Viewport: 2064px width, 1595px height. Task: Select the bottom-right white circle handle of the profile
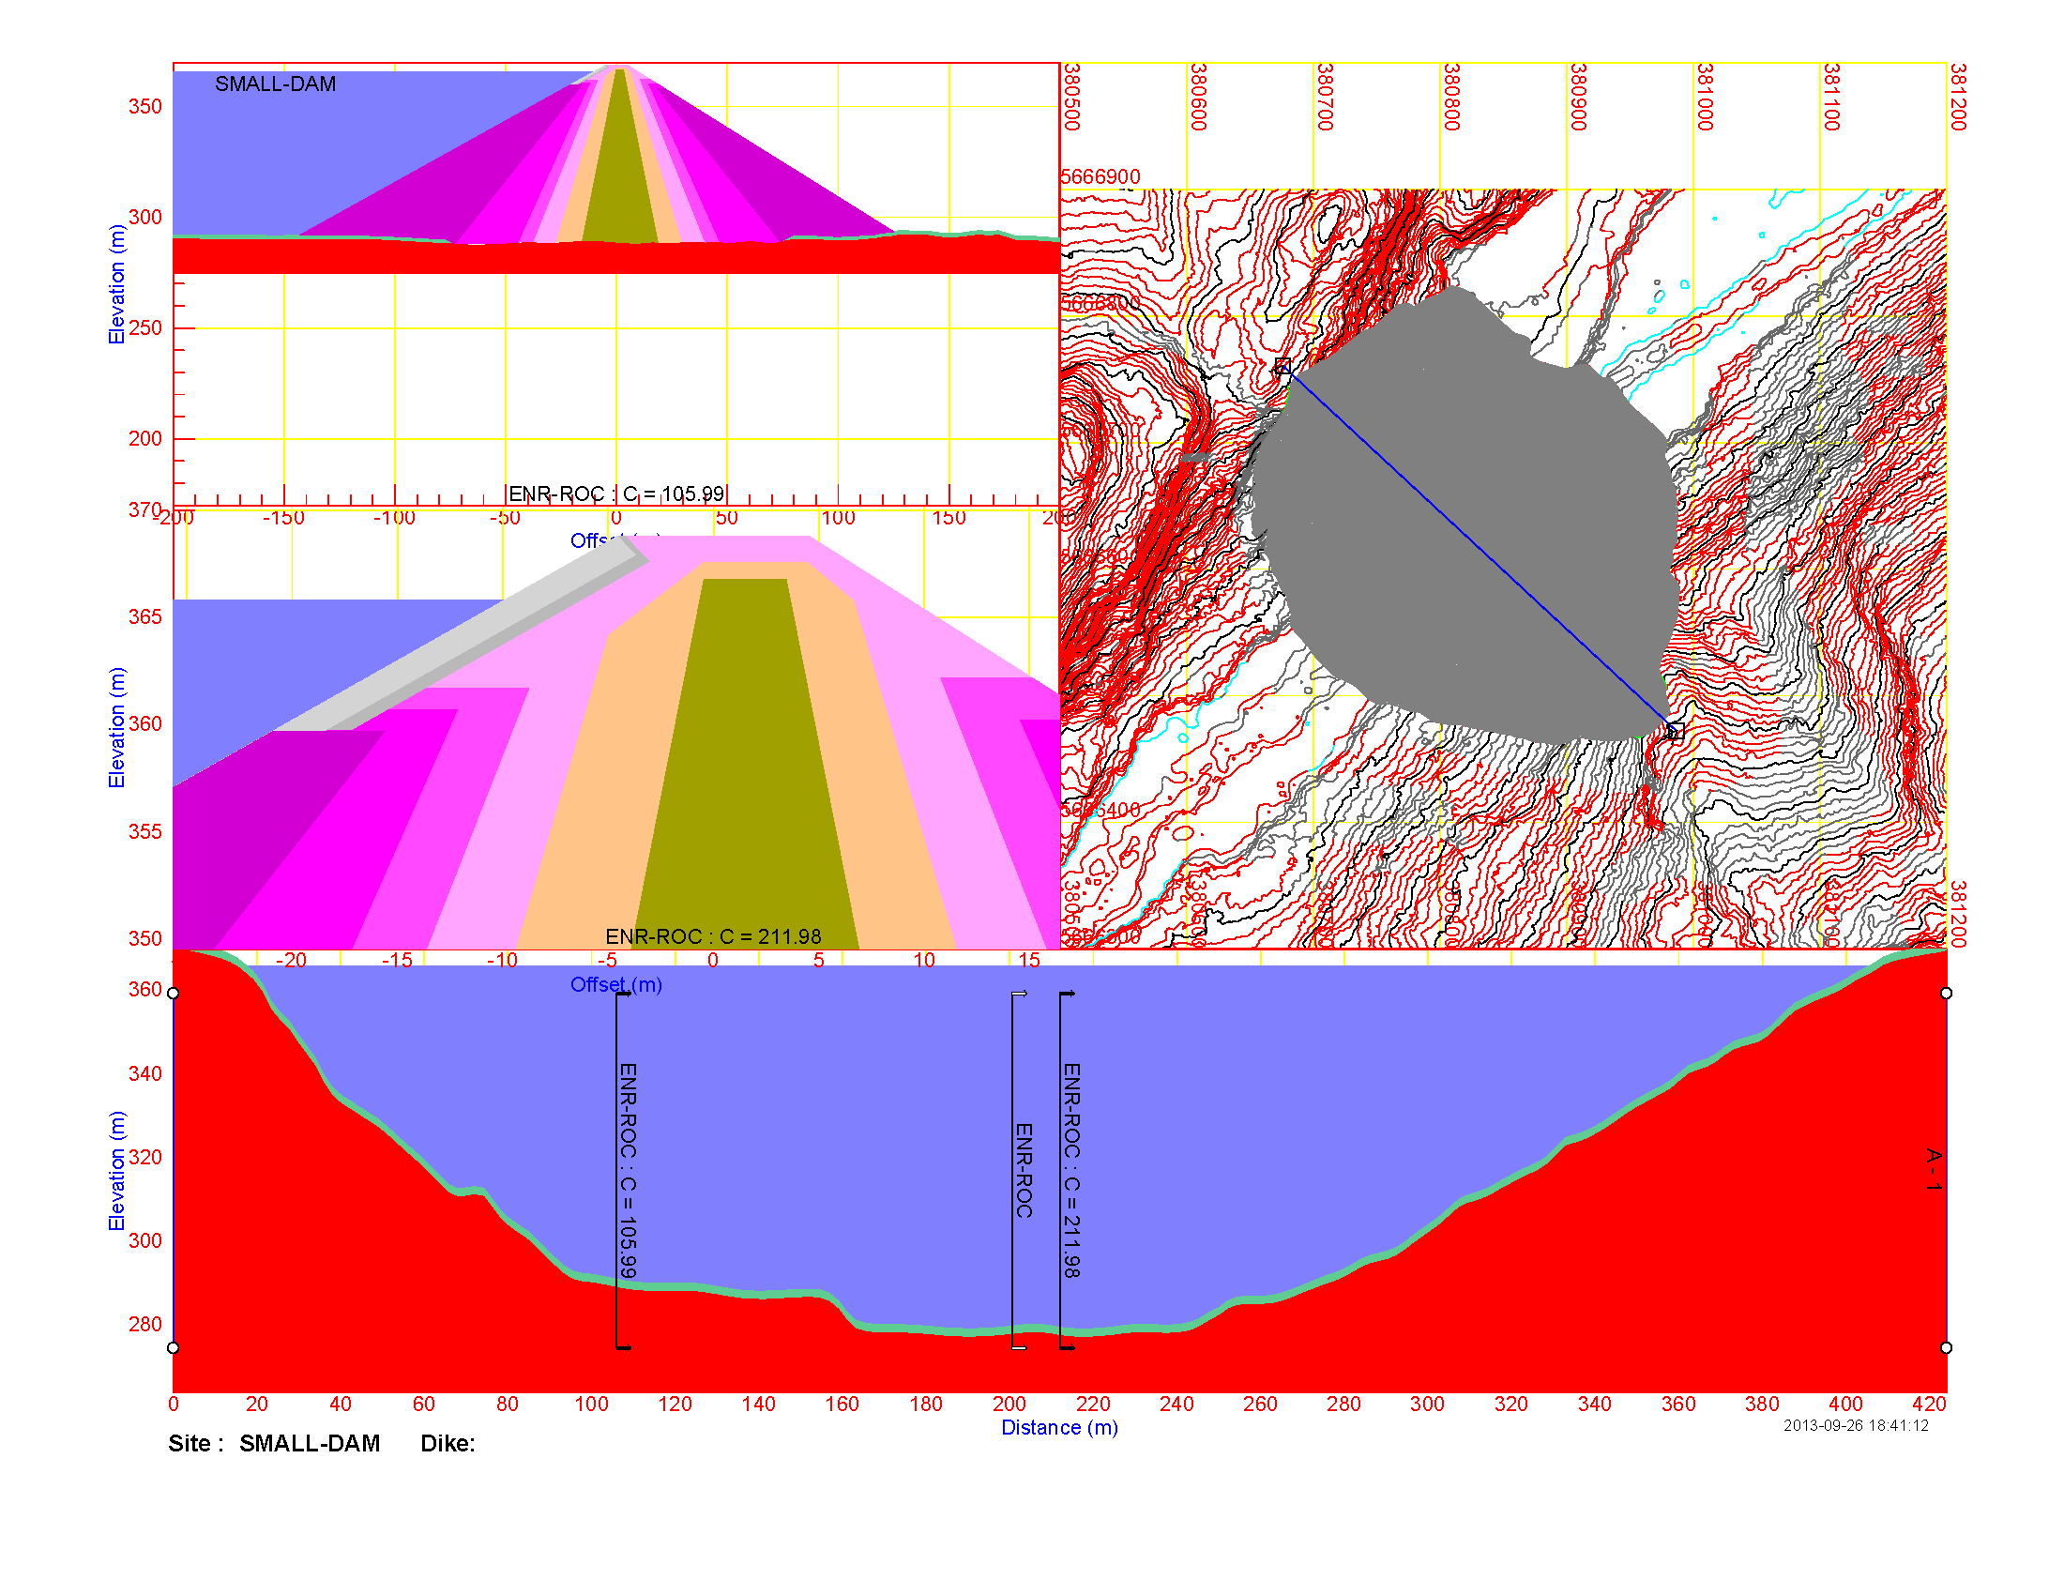point(1946,1347)
